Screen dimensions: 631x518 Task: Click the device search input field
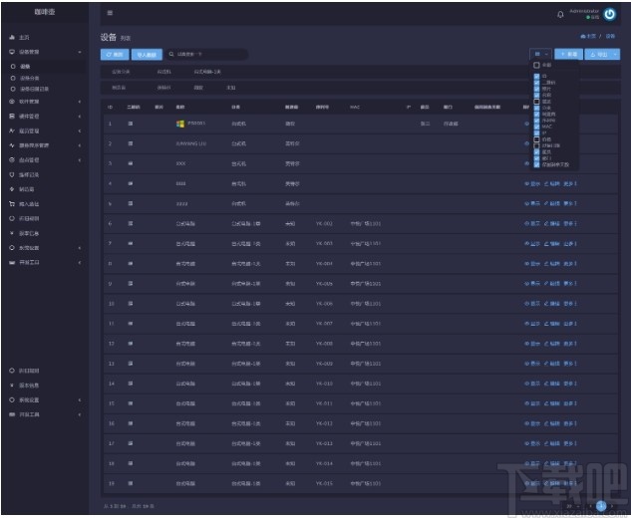(x=207, y=54)
